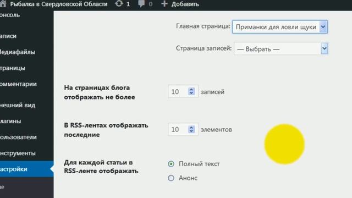Click the home icon in admin bar
352x198 pixels.
(3, 4)
